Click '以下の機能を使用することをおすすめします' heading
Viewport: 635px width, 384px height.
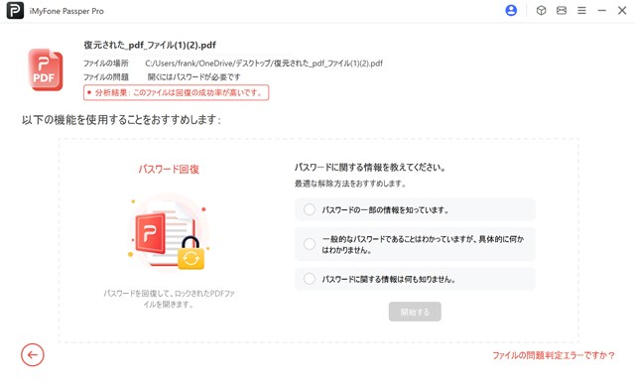point(121,119)
